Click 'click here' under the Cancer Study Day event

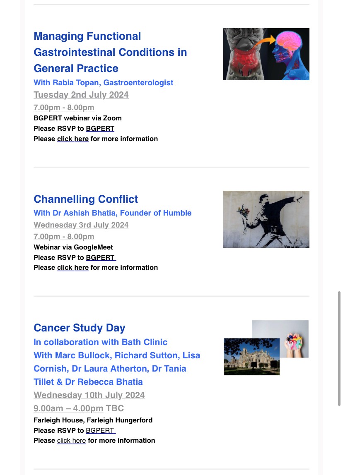pos(72,441)
